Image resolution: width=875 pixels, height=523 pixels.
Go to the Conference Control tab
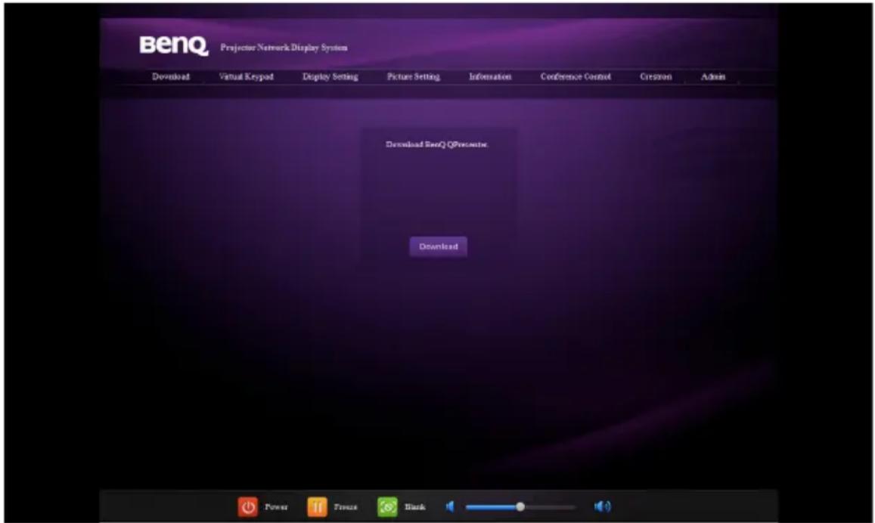tap(576, 76)
